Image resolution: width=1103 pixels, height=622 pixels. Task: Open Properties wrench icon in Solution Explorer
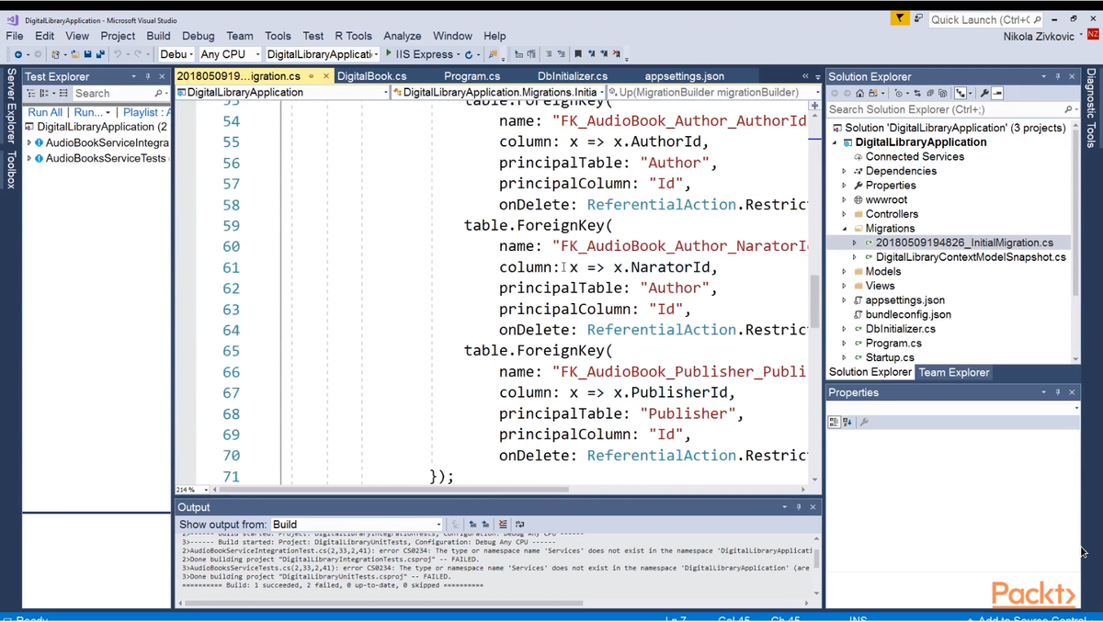[x=984, y=93]
